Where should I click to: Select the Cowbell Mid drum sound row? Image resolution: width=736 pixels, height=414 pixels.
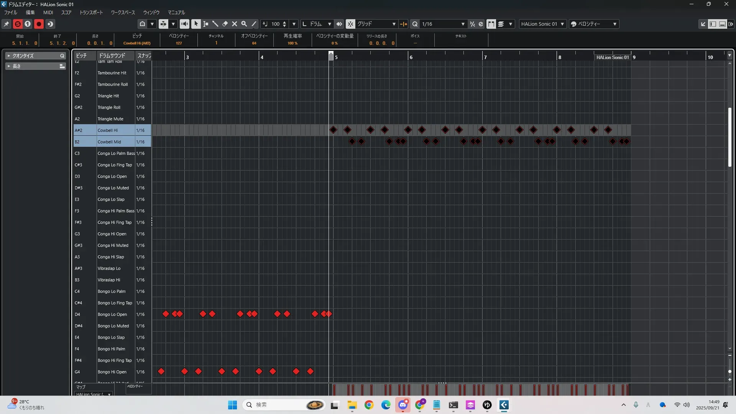(x=109, y=142)
